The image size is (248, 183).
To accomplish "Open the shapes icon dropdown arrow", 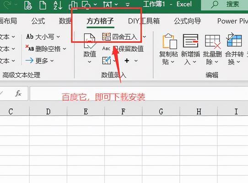I will click(x=95, y=4).
